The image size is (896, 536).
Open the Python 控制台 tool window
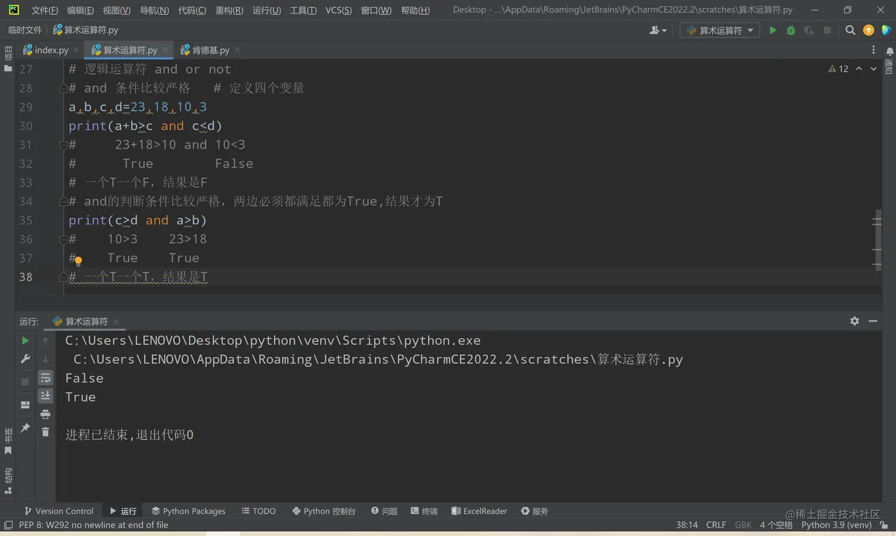(324, 511)
